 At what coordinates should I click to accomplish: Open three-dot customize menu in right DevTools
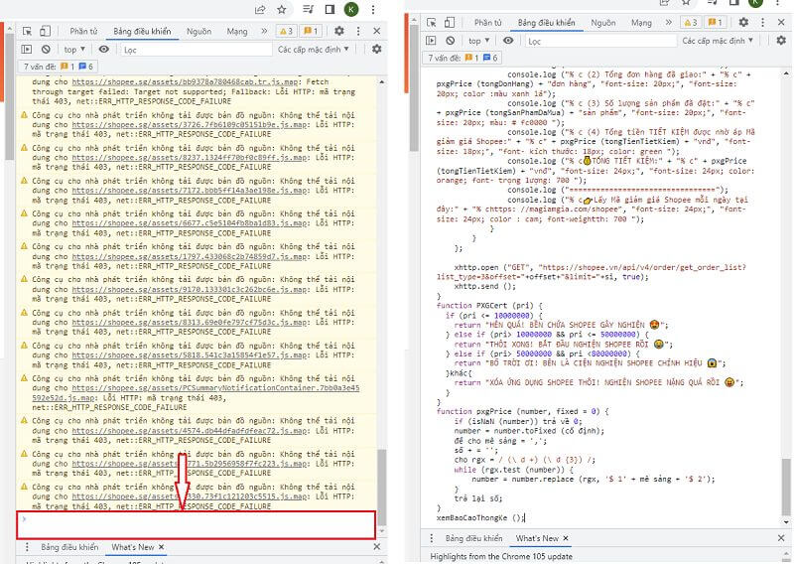point(762,22)
